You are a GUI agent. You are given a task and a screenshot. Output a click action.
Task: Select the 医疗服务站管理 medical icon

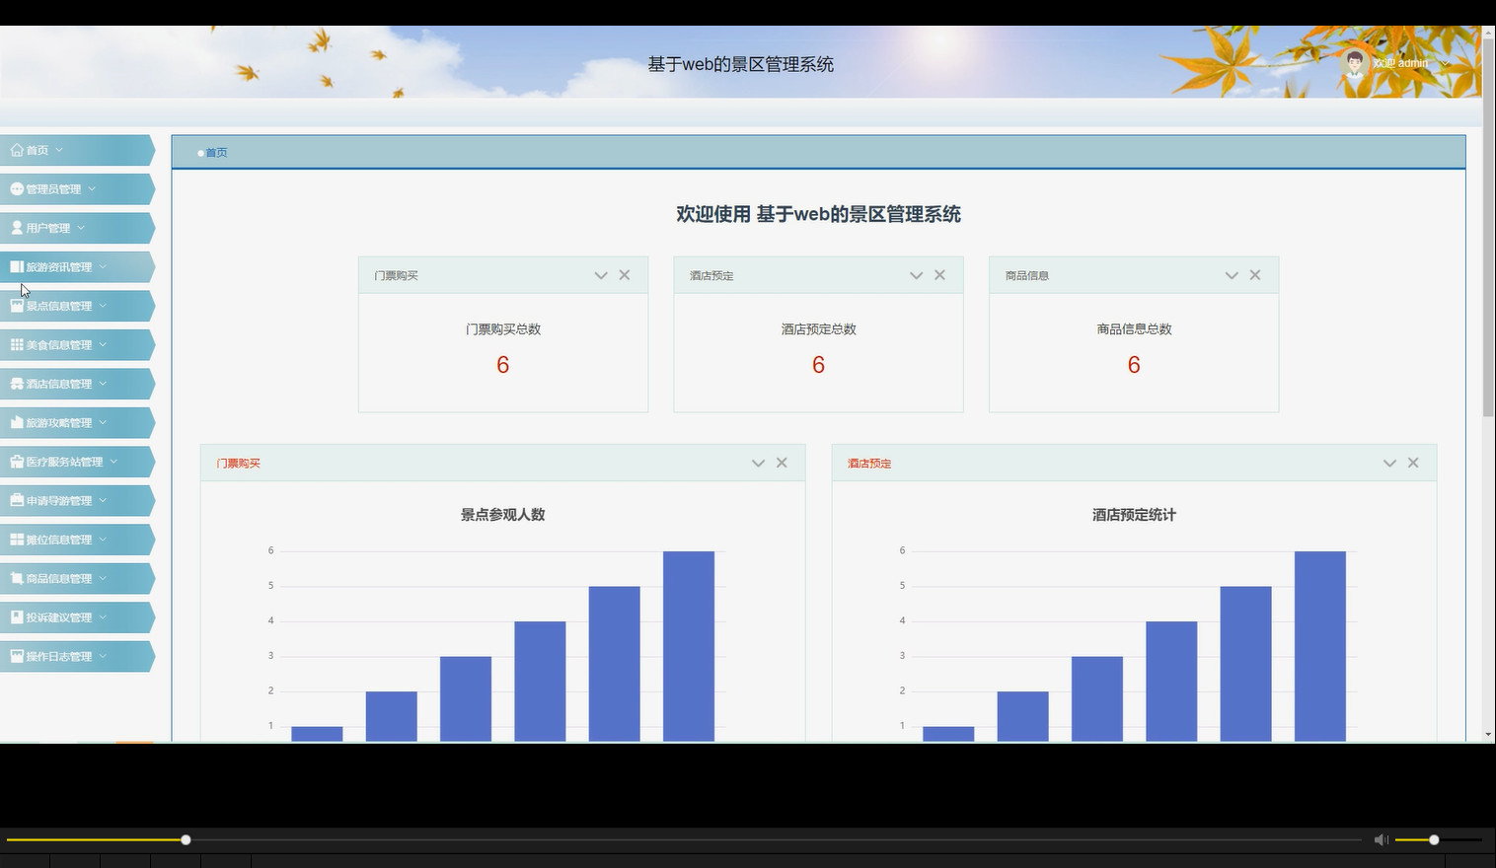(16, 462)
